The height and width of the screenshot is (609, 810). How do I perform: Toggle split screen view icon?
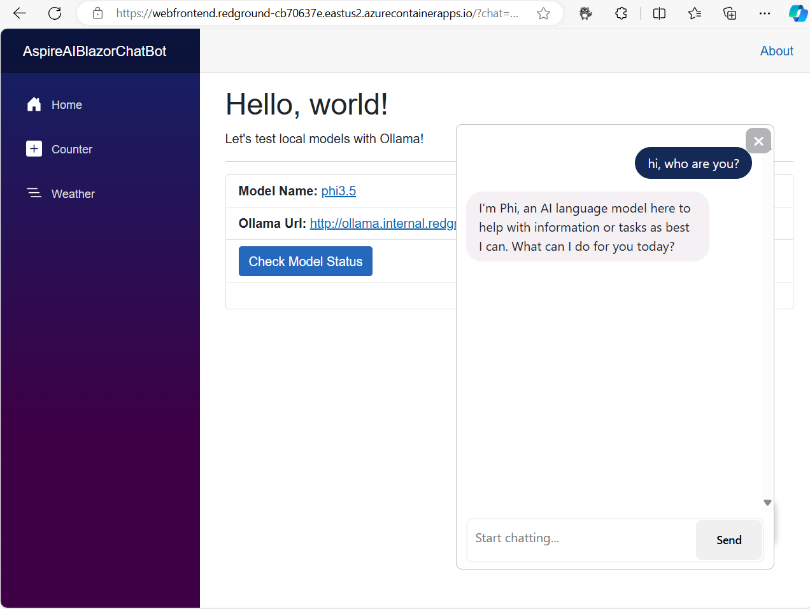click(x=659, y=13)
